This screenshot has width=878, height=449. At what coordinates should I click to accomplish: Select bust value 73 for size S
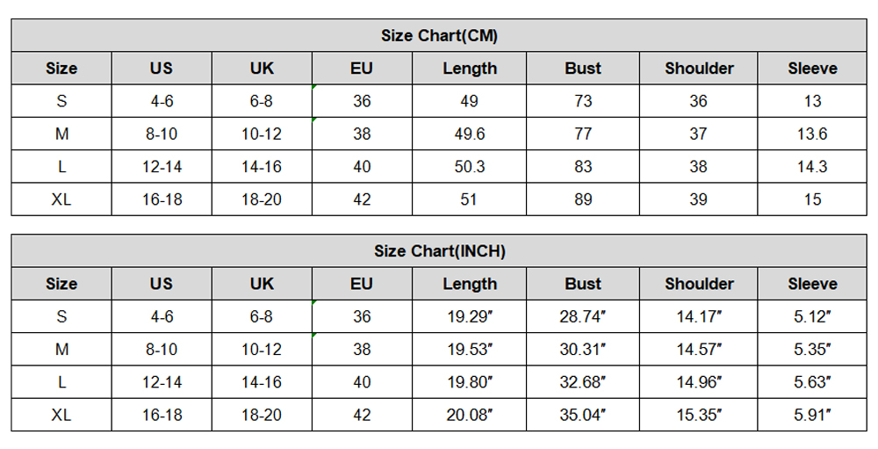tap(583, 101)
